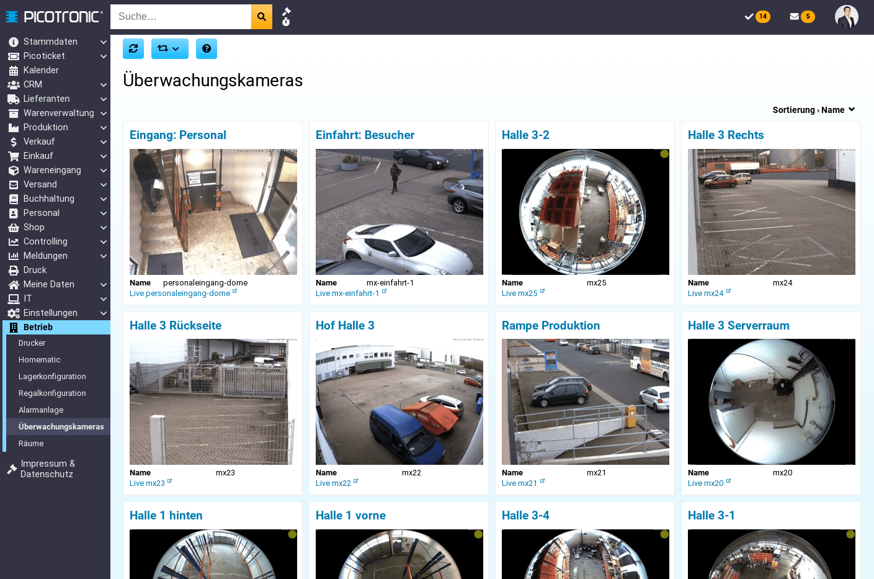Open the Sortierung Name dropdown

coord(814,110)
